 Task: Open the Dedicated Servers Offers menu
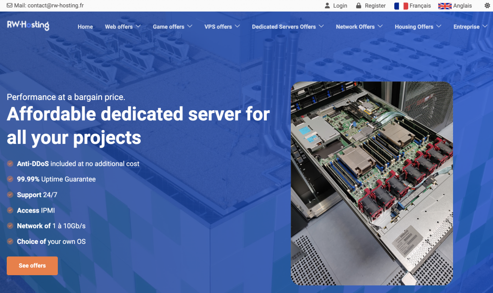point(284,26)
